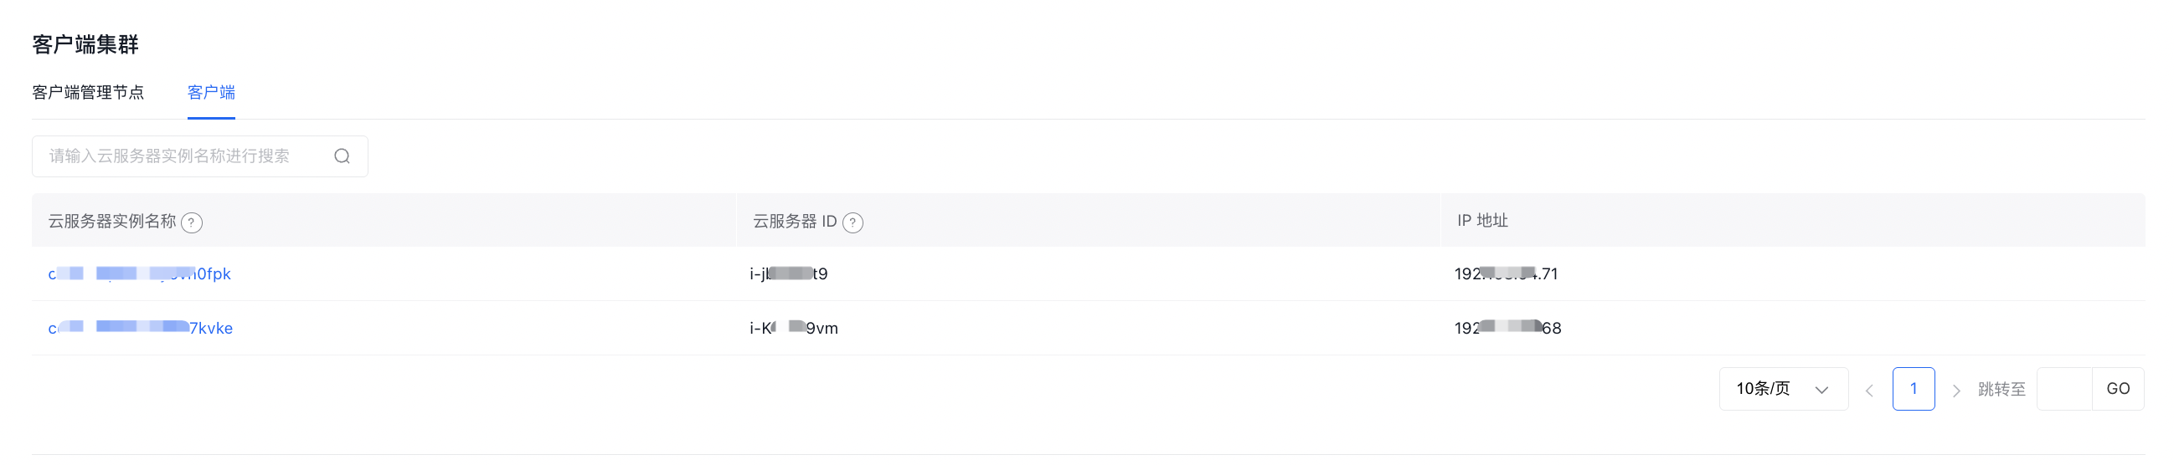Click the search magnifier icon
This screenshot has height=465, width=2174.
click(342, 156)
